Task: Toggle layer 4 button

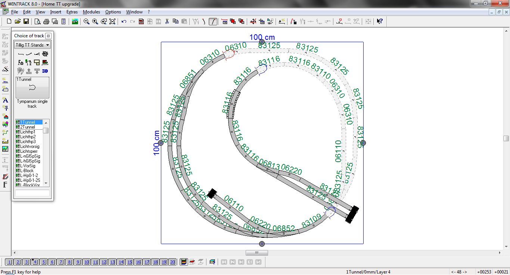Action: pyautogui.click(x=35, y=262)
